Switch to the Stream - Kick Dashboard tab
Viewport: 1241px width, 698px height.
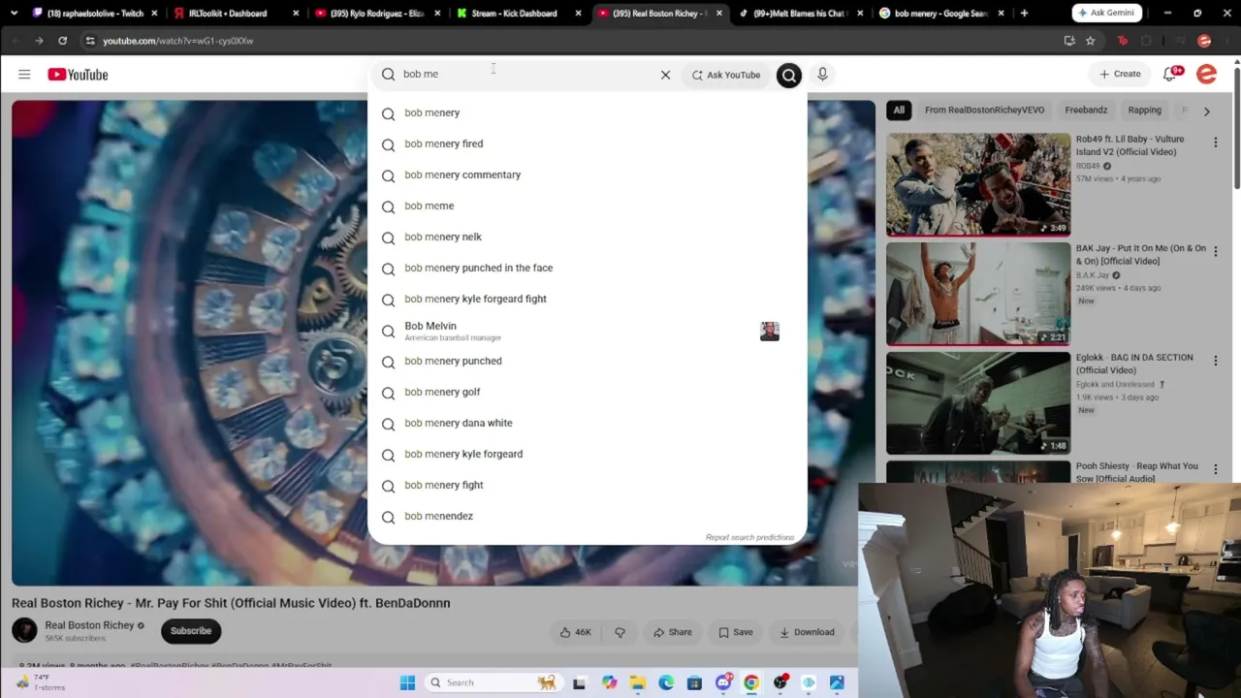click(519, 14)
